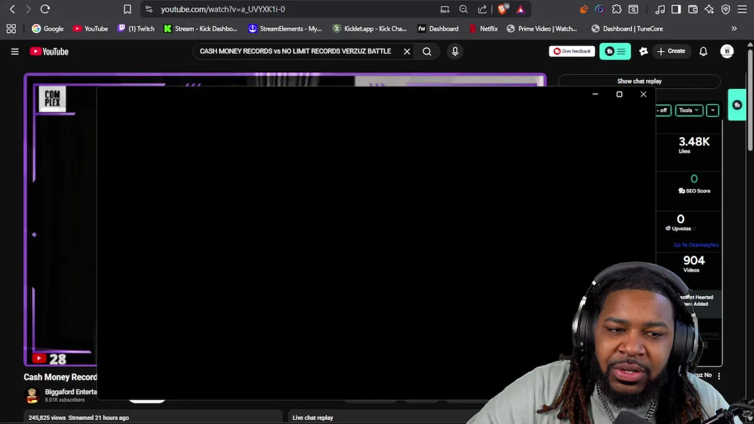Open the zoom magnifier icon in address bar
This screenshot has width=754, height=424.
click(x=464, y=9)
